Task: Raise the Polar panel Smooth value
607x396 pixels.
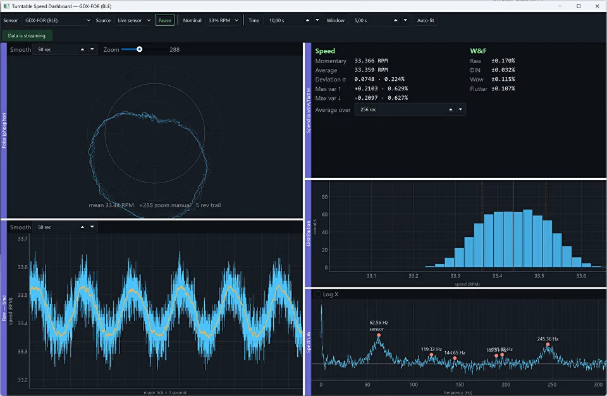Action: (x=82, y=49)
